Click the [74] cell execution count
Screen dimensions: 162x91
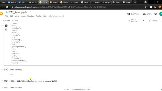click(x=6, y=70)
